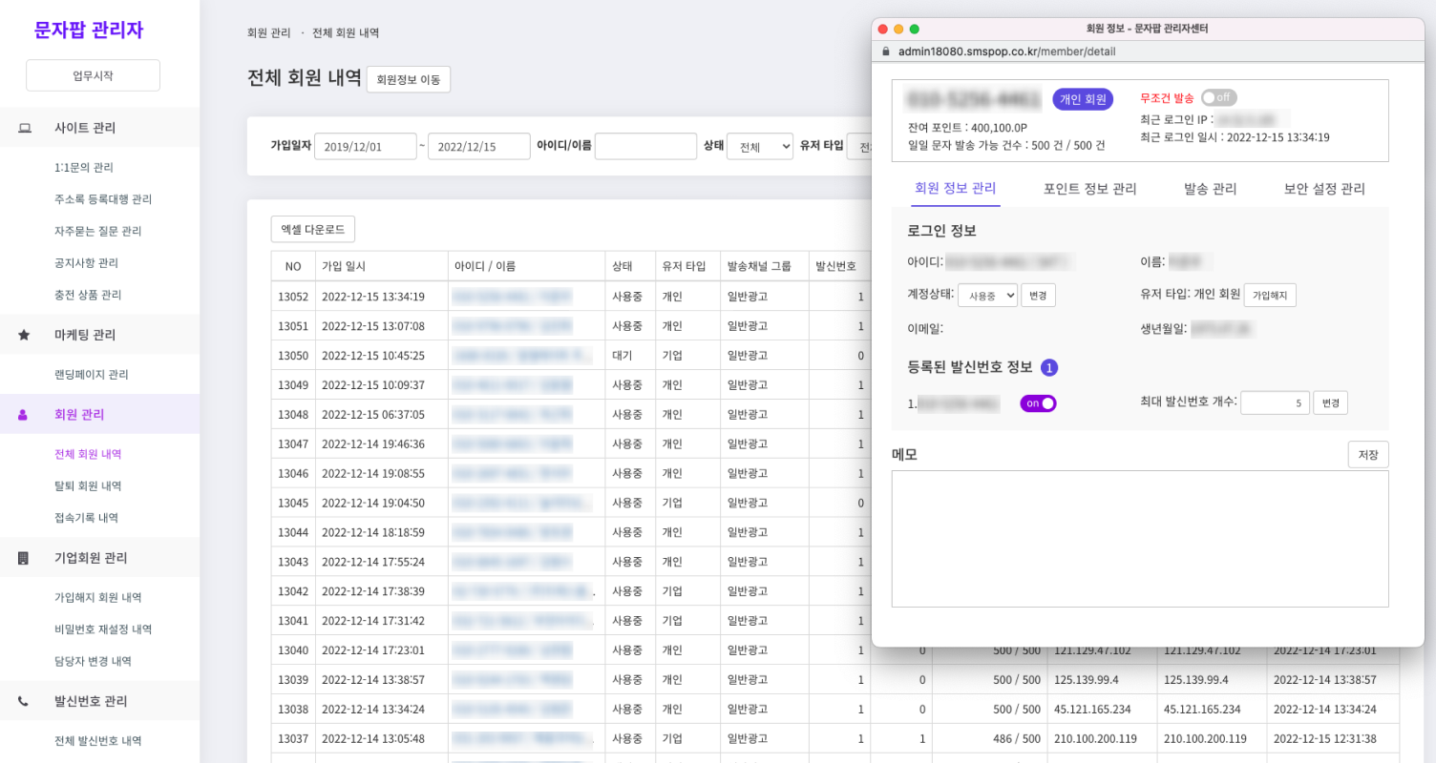The width and height of the screenshot is (1436, 763).
Task: Click the start date field 2019/12/01
Action: (366, 146)
